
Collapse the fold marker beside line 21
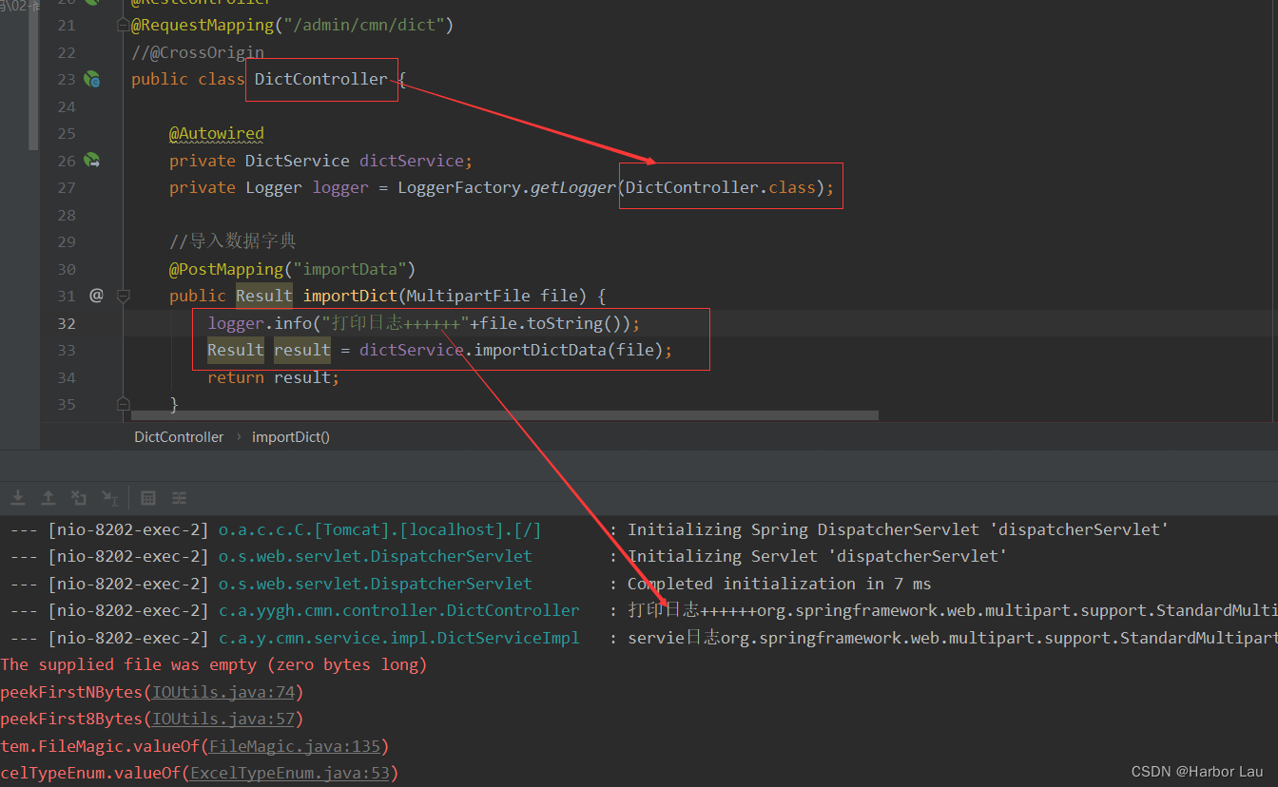(x=122, y=24)
